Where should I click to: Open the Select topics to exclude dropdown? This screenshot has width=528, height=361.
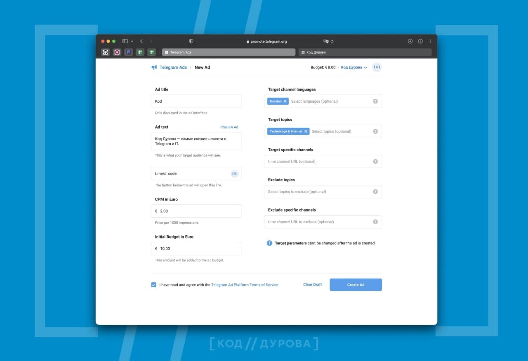(x=323, y=192)
